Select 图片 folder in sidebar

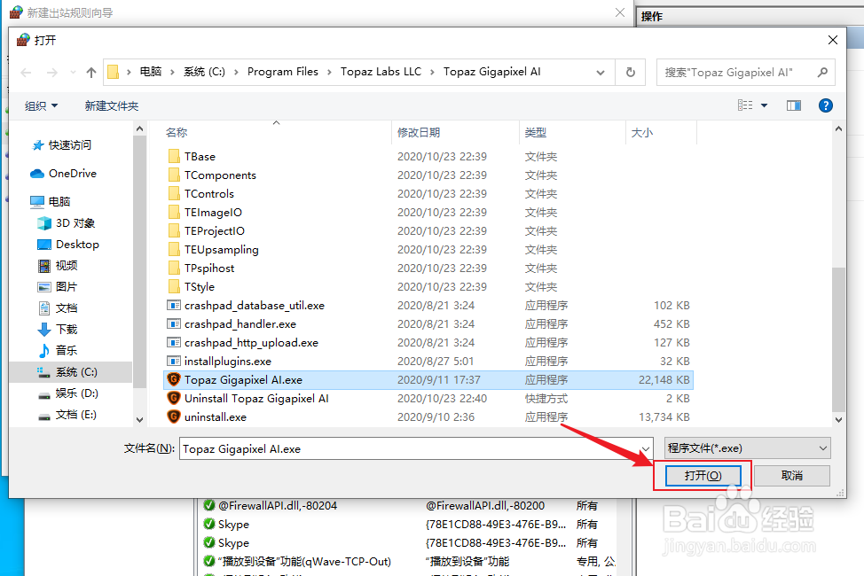[x=58, y=287]
